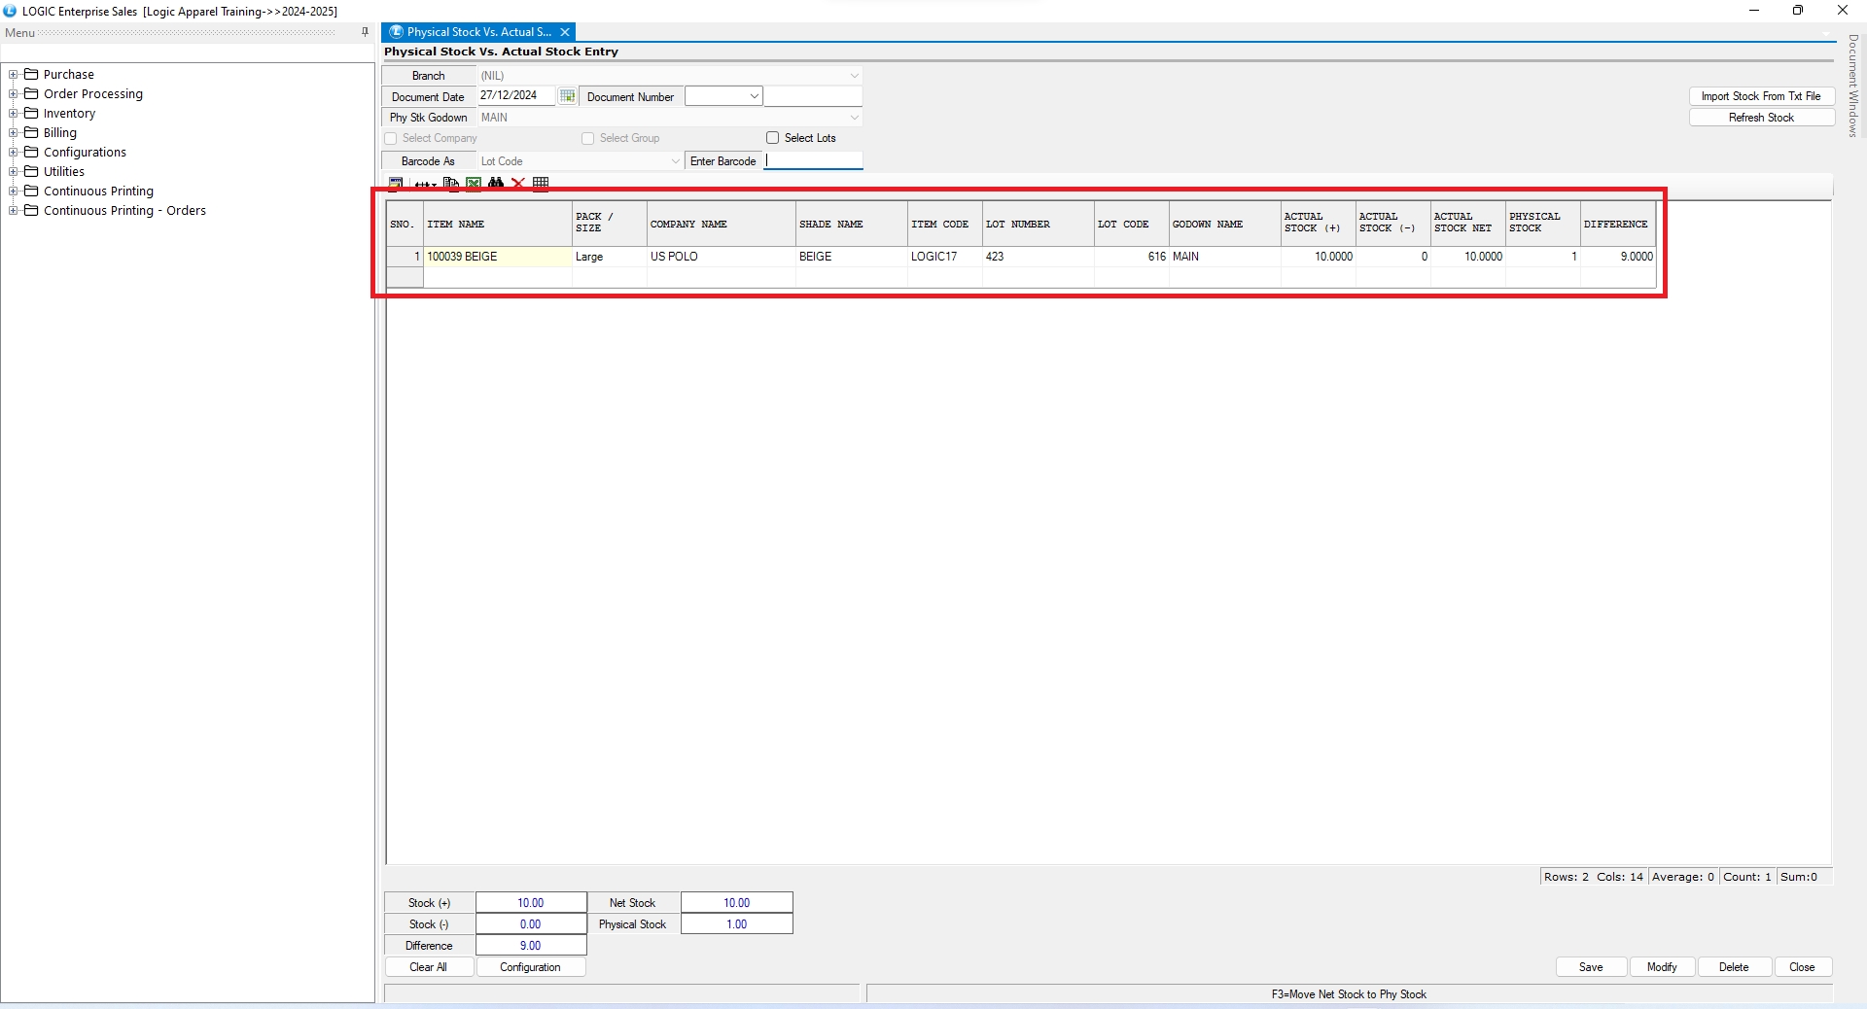
Task: Click the Save button
Action: pos(1591,967)
